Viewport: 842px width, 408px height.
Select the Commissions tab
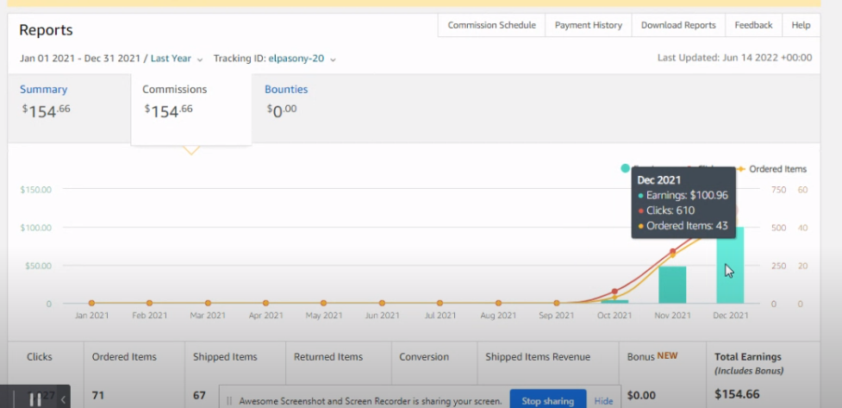pos(190,110)
